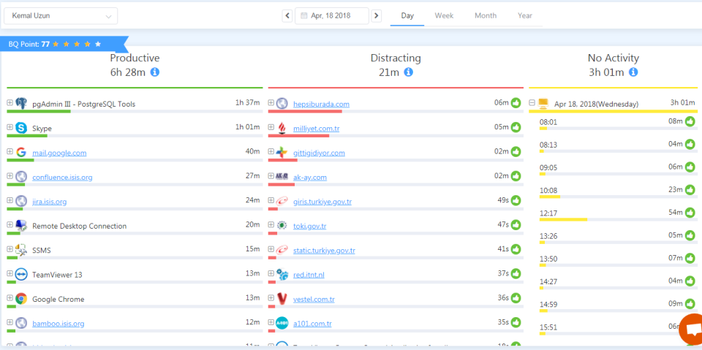Viewport: 702px width, 350px height.
Task: Click the a101.com.tr round icon
Action: click(282, 323)
